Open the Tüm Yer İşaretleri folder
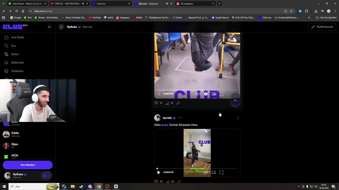The image size is (339, 190). pos(326,18)
